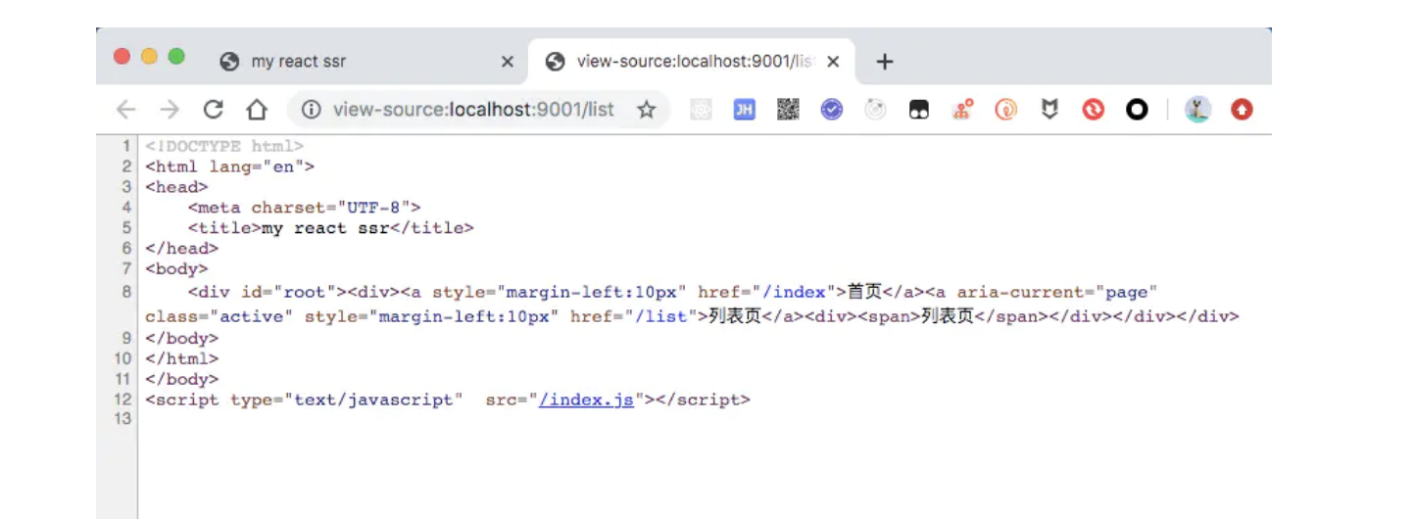Click the Home icon in the toolbar

click(x=256, y=110)
